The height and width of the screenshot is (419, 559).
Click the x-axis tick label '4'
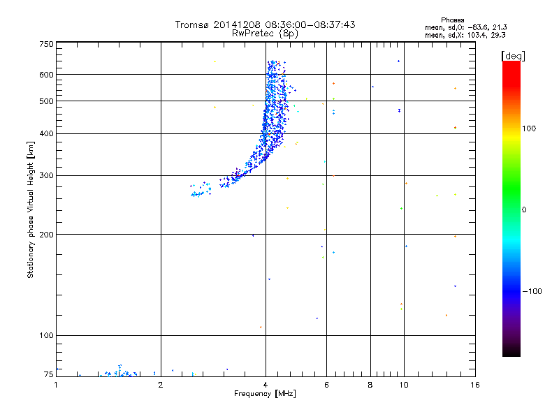click(266, 385)
